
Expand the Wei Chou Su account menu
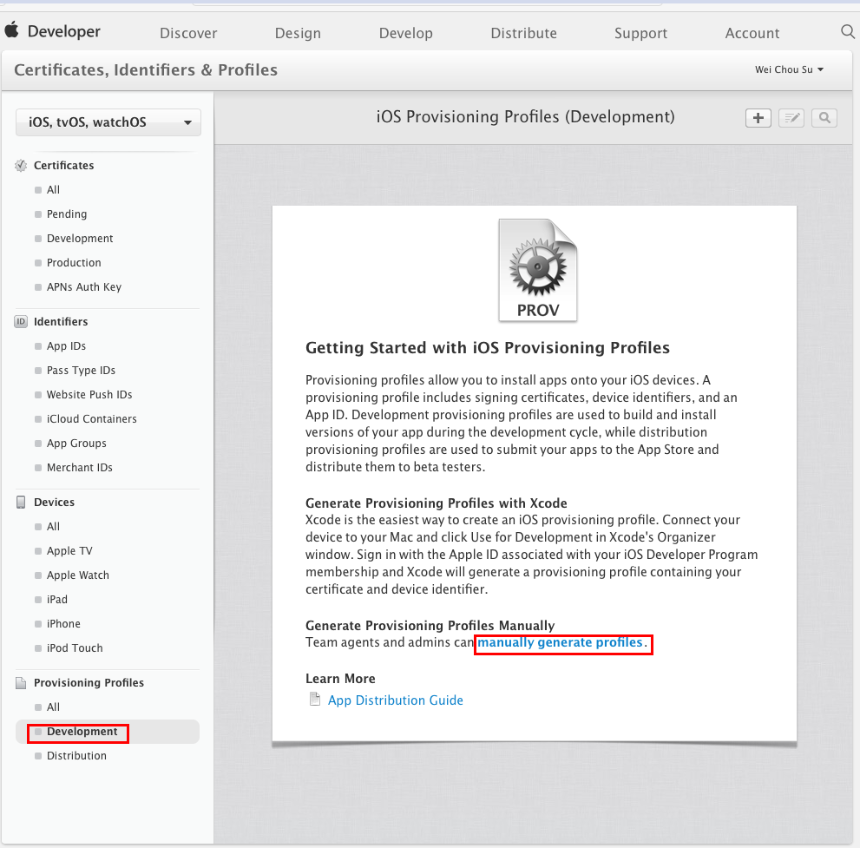pos(789,69)
